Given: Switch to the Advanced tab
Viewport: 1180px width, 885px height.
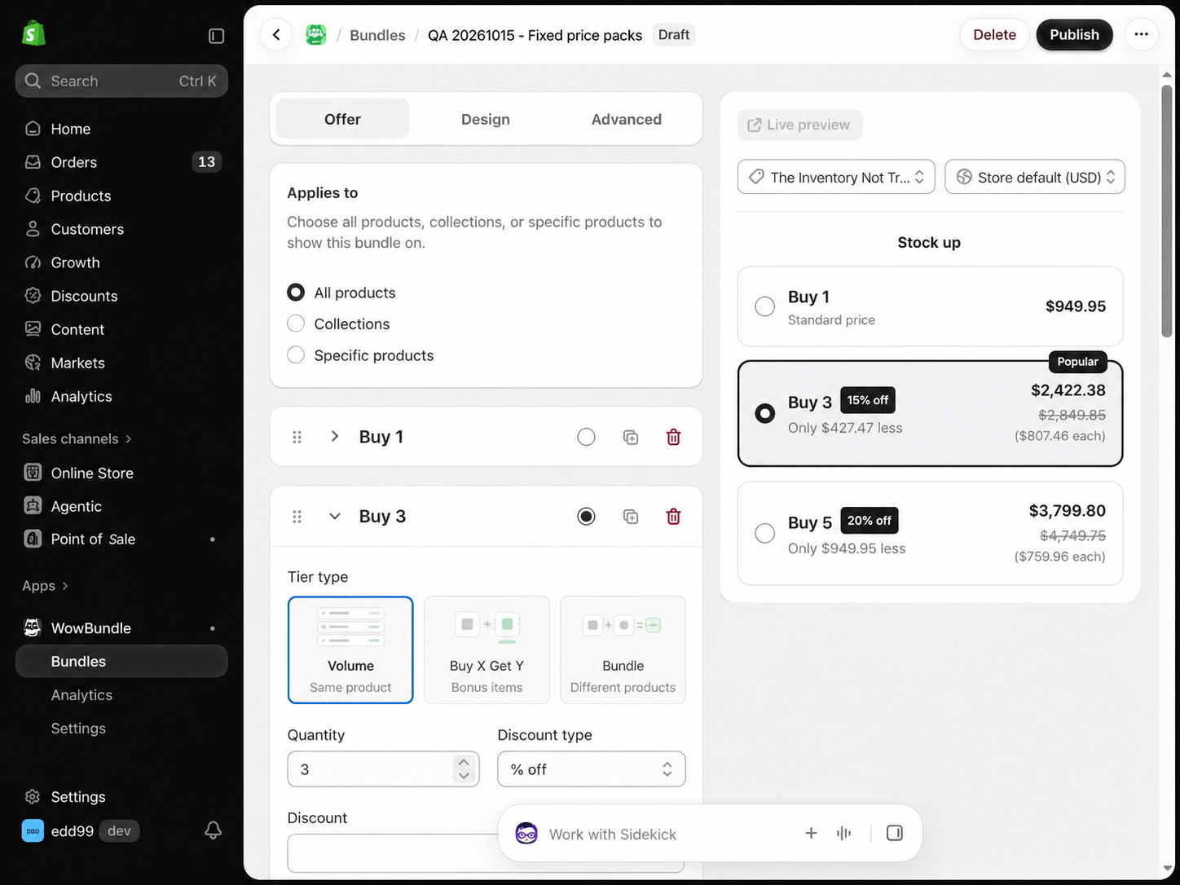Looking at the screenshot, I should pyautogui.click(x=627, y=119).
